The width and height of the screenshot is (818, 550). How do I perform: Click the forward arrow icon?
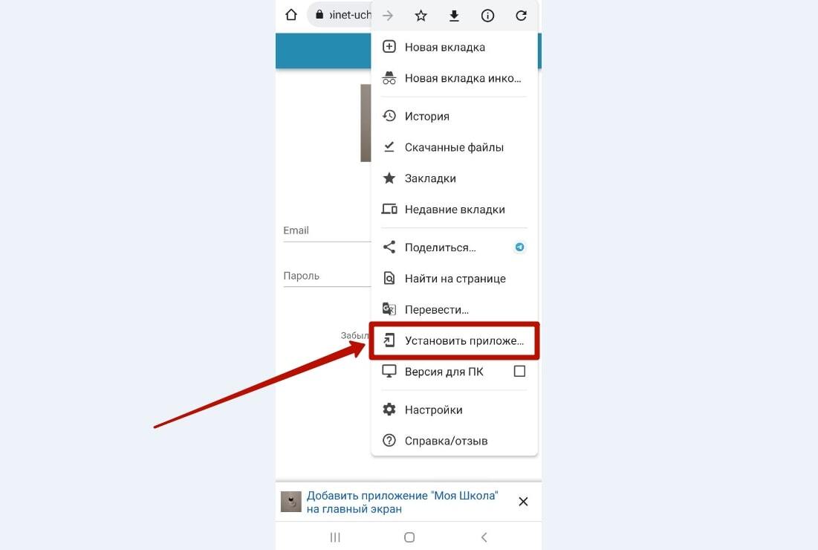(x=388, y=16)
